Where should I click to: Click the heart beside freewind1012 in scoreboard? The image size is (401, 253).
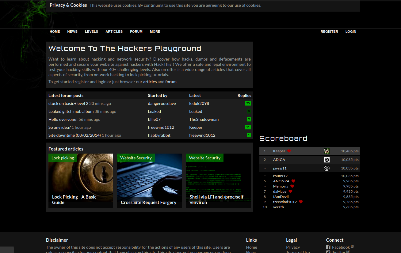(x=301, y=202)
